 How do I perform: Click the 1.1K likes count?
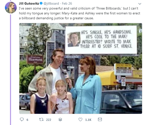(88, 120)
